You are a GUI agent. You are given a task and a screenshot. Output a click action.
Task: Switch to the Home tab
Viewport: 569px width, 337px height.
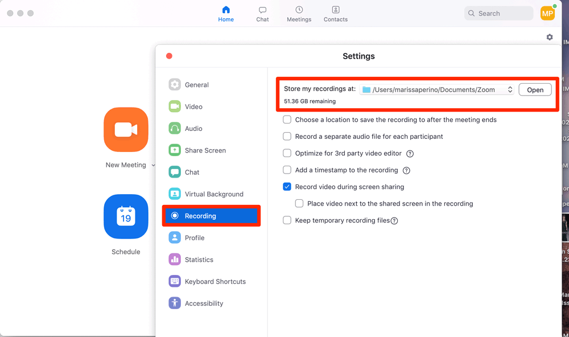coord(226,14)
